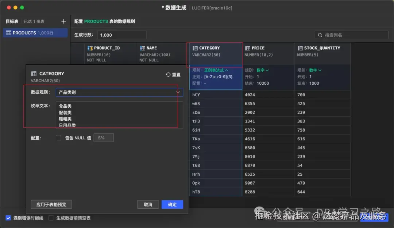Screen dimensions: 394x228
Task: Click the CATEGORY column header
Action: 216,53
